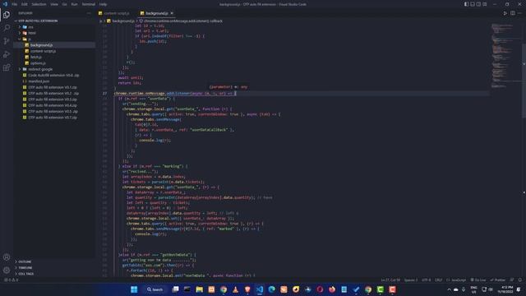Click the taskbar Search box
Image resolution: width=526 pixels, height=296 pixels.
tap(155, 289)
